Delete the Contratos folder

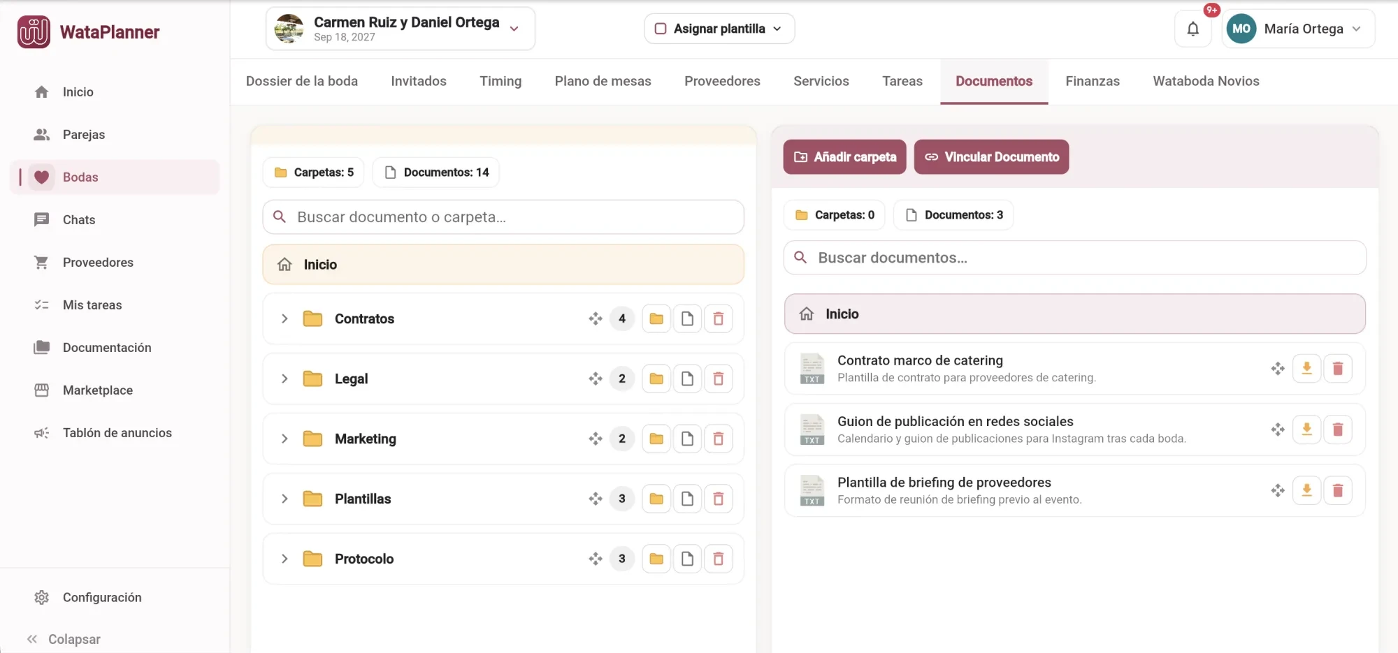click(718, 318)
